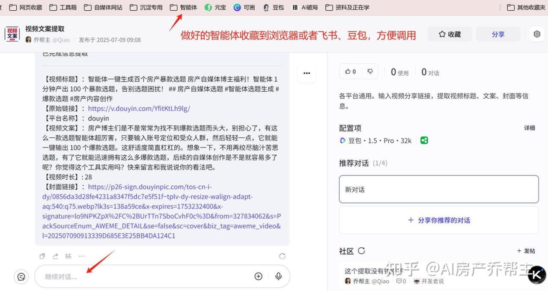Open the community post author 乔帮主 @Qiao
The image size is (548, 291).
pos(367,281)
